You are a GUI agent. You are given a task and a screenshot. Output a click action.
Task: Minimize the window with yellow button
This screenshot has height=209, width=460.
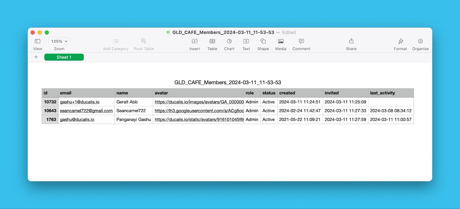pyautogui.click(x=40, y=33)
